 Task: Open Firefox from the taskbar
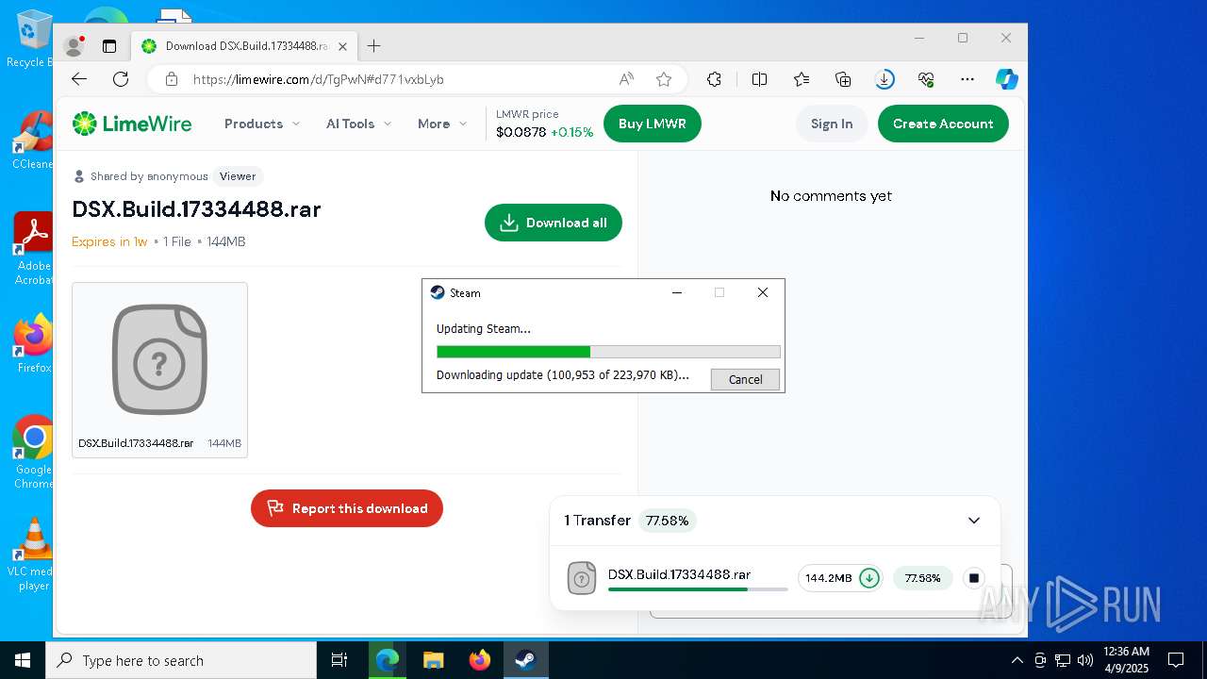480,660
